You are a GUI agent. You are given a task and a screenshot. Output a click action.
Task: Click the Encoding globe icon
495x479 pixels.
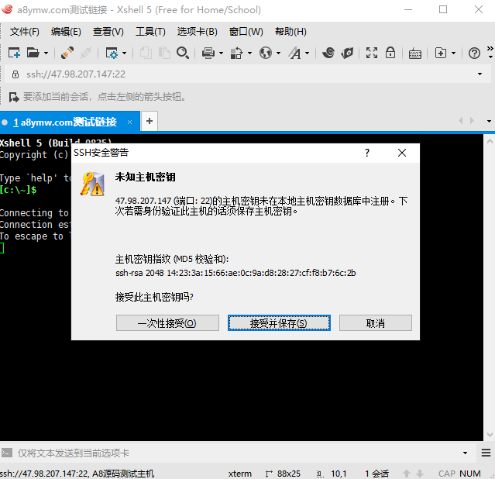point(266,53)
